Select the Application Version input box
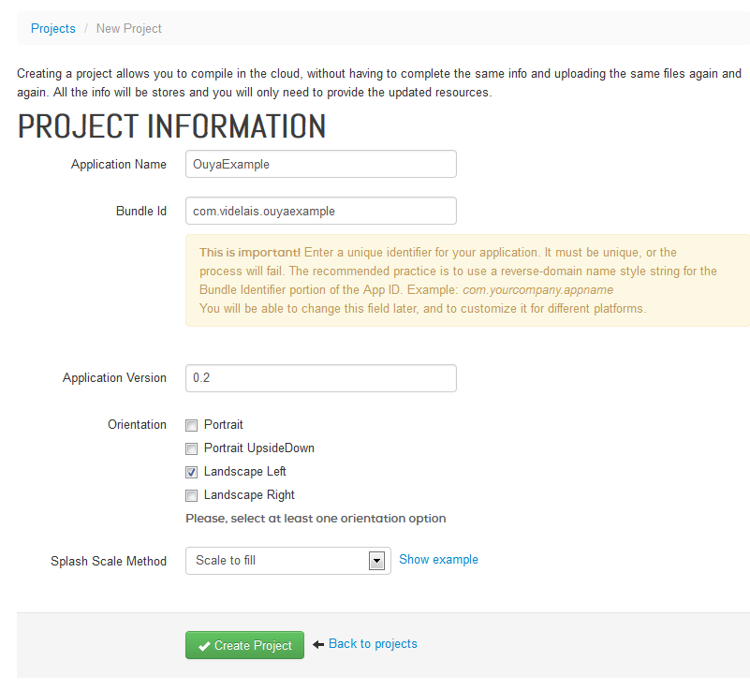The width and height of the screenshot is (750, 690). click(x=320, y=378)
